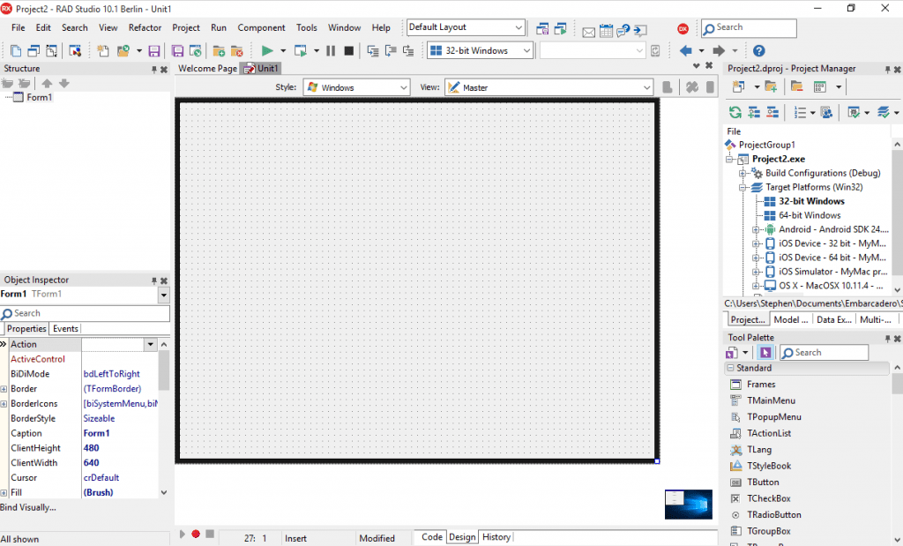Switch to the Welcome Page tab
Screen dimensions: 903x546
pos(207,68)
